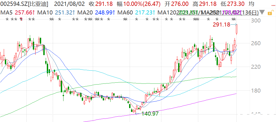This screenshot has height=122, width=276.
Task: Select the stock code 002594.SZ[比亚迪]
Action: coord(24,4)
